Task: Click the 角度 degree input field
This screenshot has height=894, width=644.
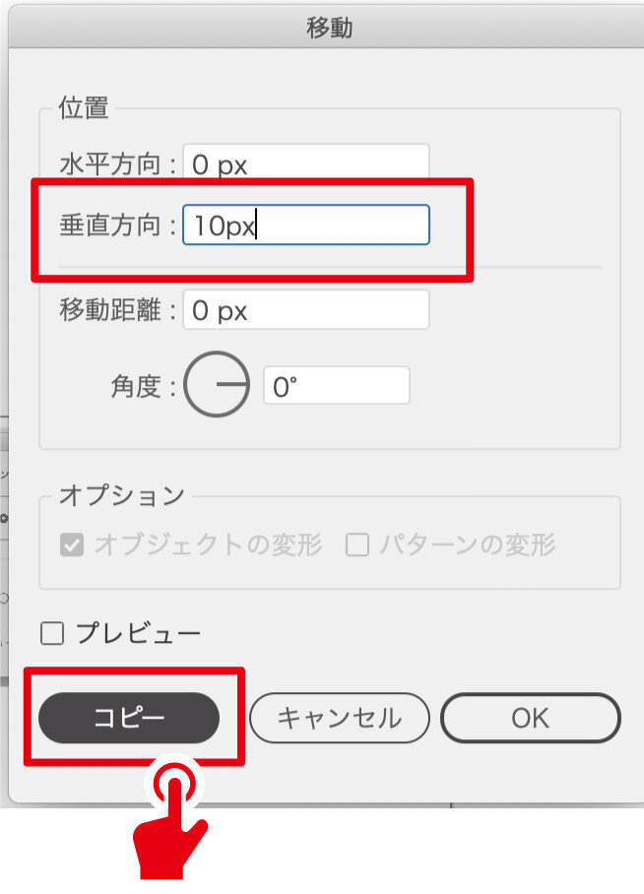Action: [336, 386]
